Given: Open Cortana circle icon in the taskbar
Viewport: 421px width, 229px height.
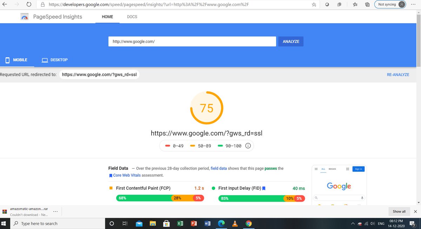Looking at the screenshot, I should pos(112,223).
